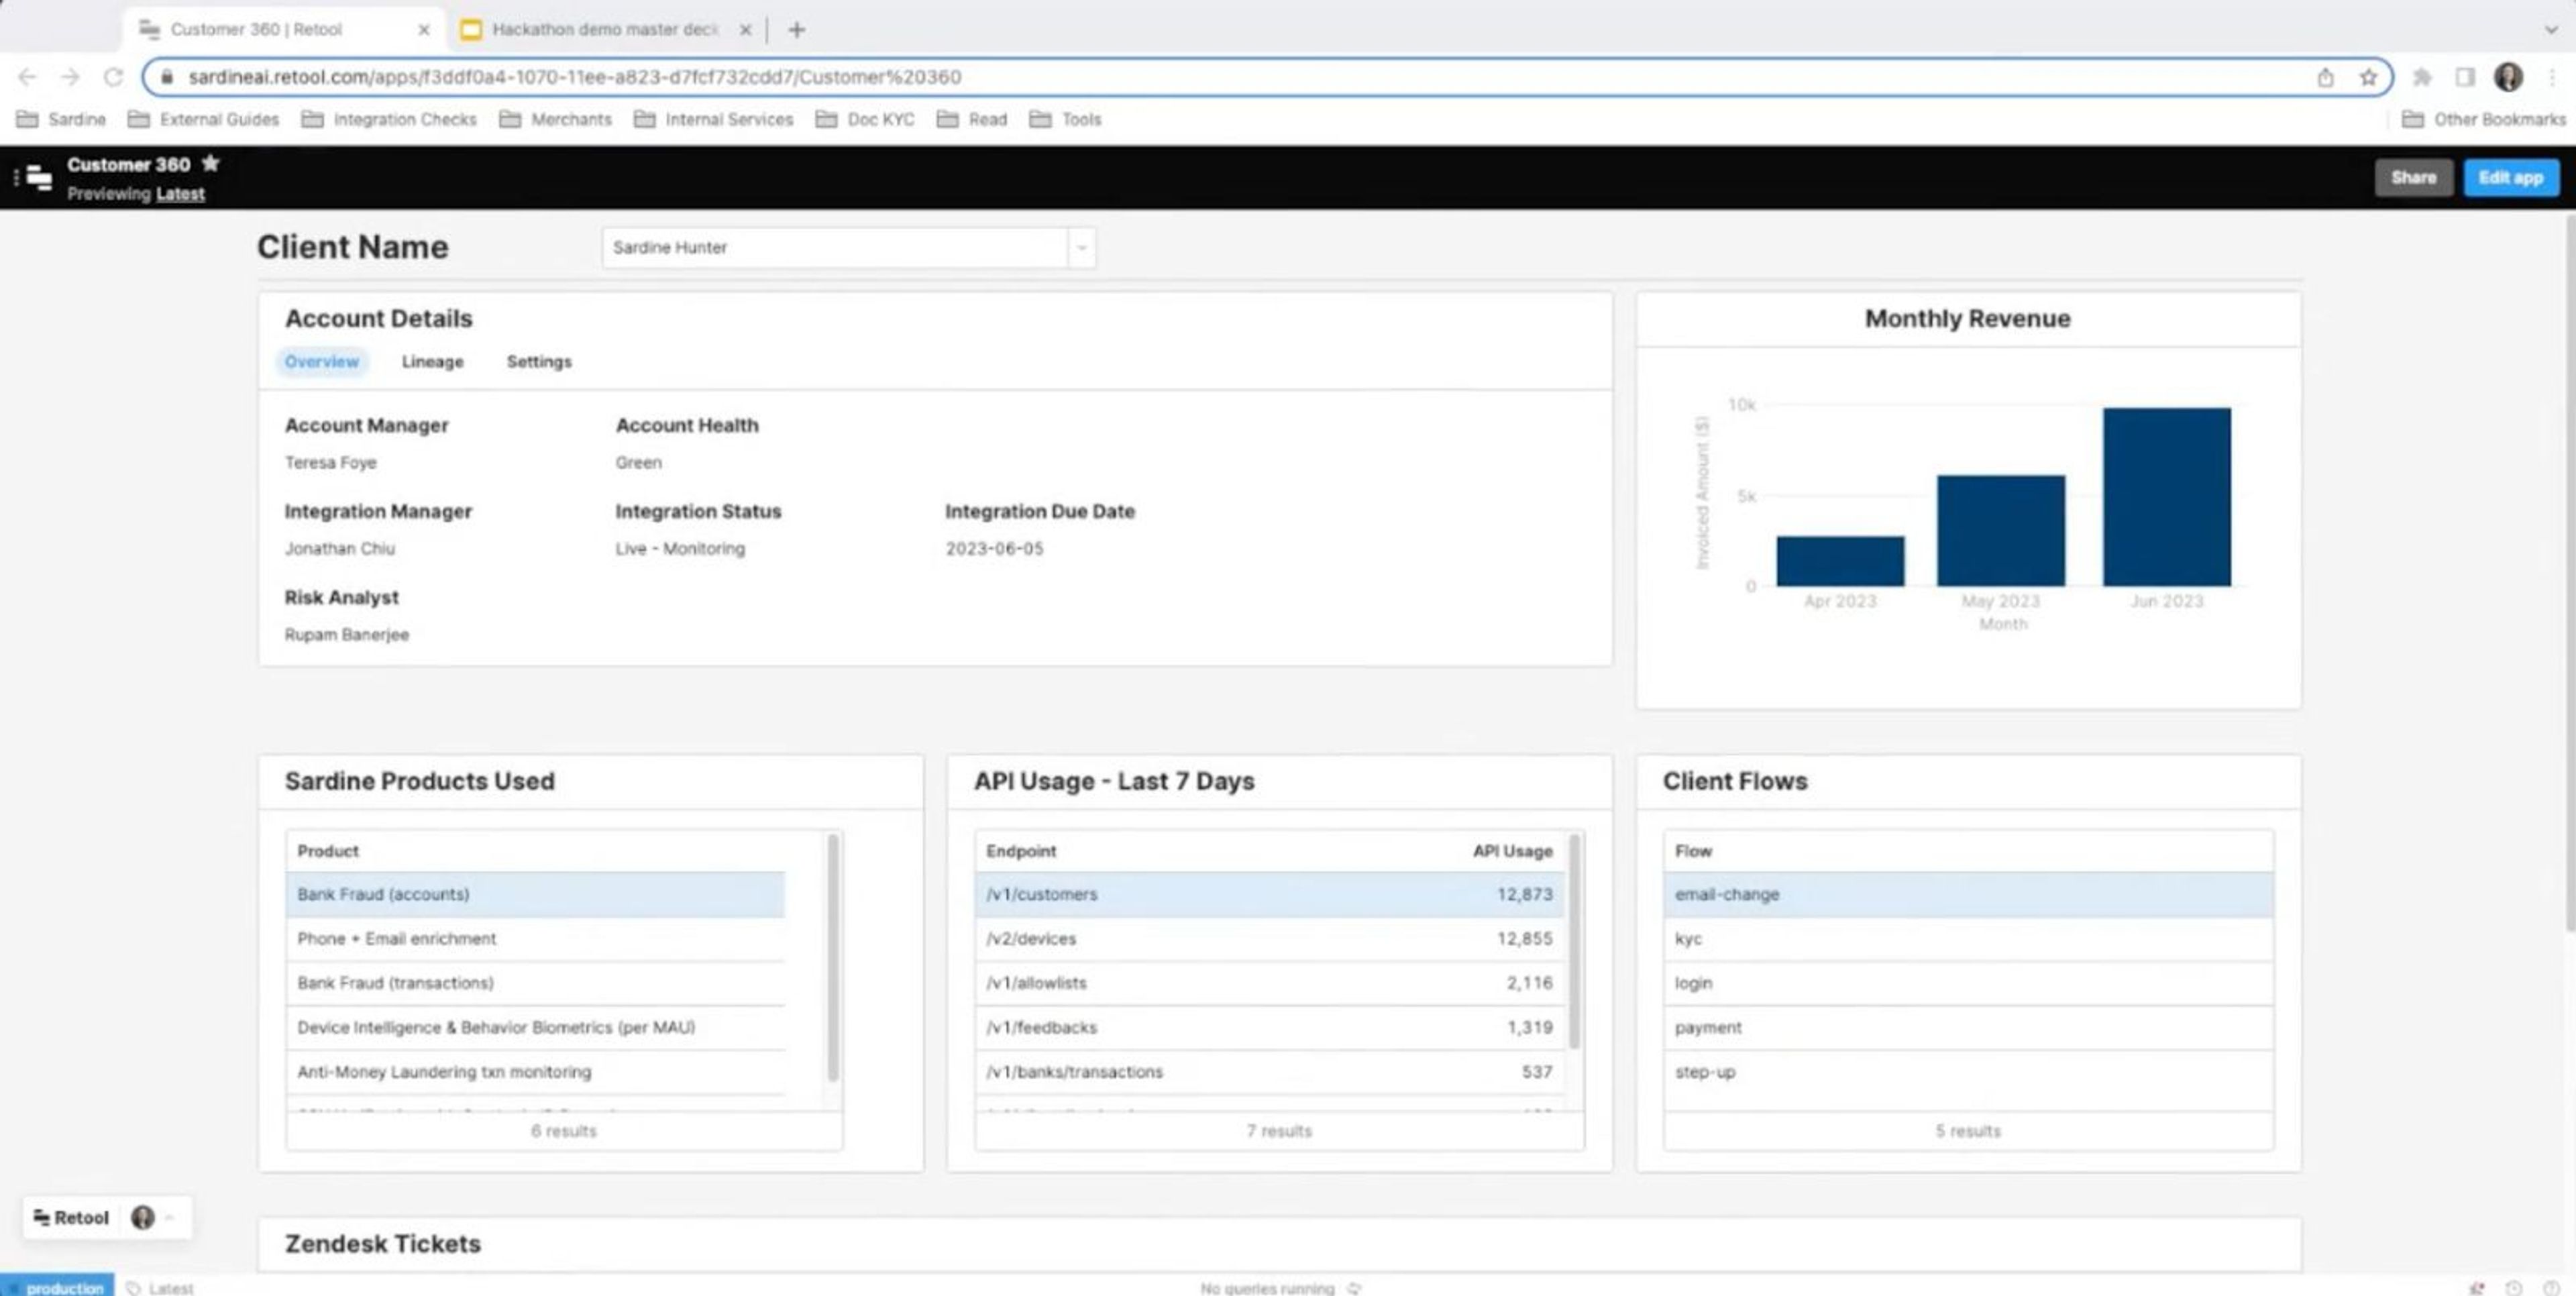Click the Latest version link in header

point(180,194)
